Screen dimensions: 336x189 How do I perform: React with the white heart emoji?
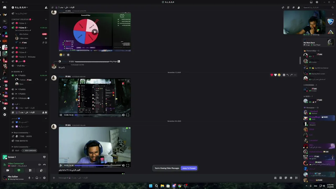click(275, 75)
